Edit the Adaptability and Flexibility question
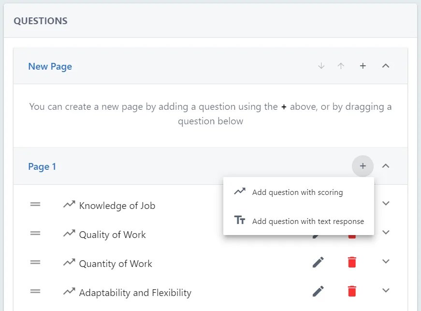421x311 pixels. point(318,291)
